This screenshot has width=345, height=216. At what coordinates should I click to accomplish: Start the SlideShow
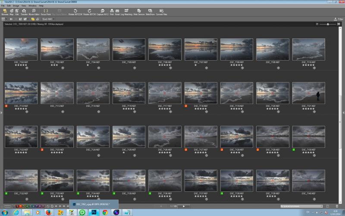coord(150,12)
